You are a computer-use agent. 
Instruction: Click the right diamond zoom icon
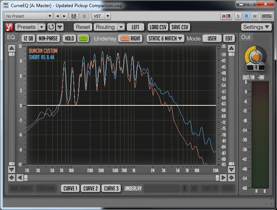(x=231, y=178)
